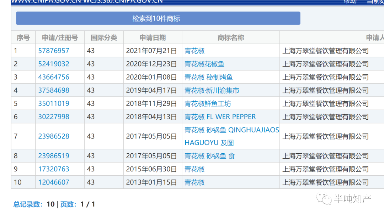Viewport: 384px width, 216px height.
Task: Open trademark 青花椒·新川渝集市
Action: 212,91
